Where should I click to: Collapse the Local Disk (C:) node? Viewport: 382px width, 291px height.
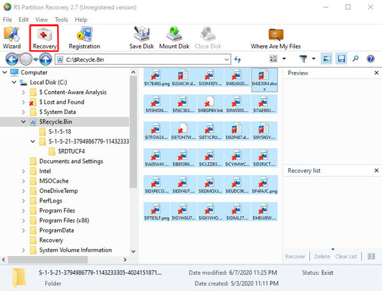point(14,82)
